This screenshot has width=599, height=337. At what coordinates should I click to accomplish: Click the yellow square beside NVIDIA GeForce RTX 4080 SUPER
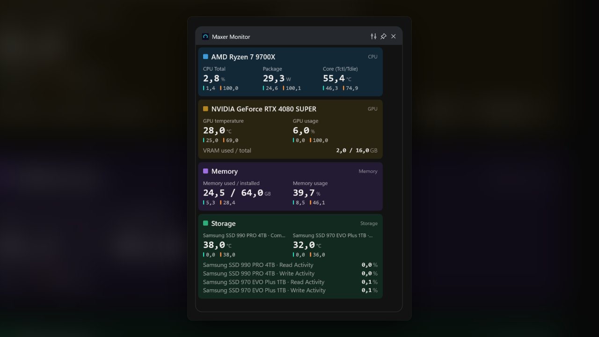[205, 109]
